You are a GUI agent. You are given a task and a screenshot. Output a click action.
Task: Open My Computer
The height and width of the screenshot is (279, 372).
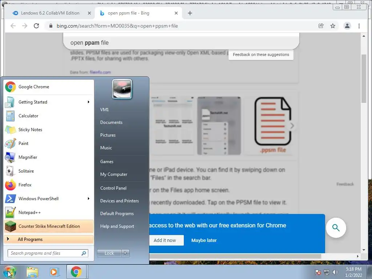[114, 174]
